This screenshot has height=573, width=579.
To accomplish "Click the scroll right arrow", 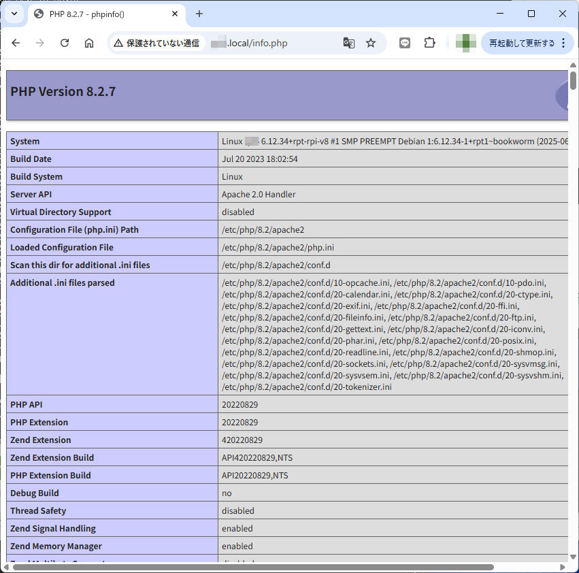I will tap(563, 567).
